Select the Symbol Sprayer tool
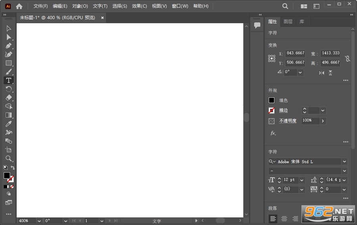Screen dimensions: 357x225 click(x=9, y=132)
